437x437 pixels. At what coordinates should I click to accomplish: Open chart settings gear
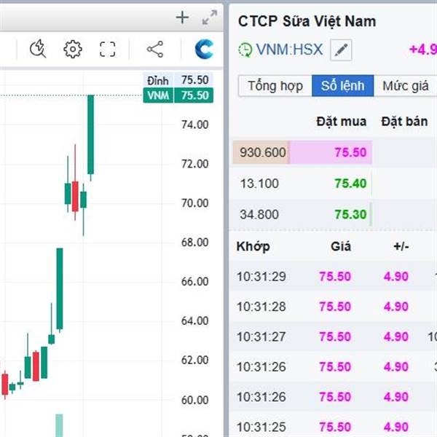72,50
